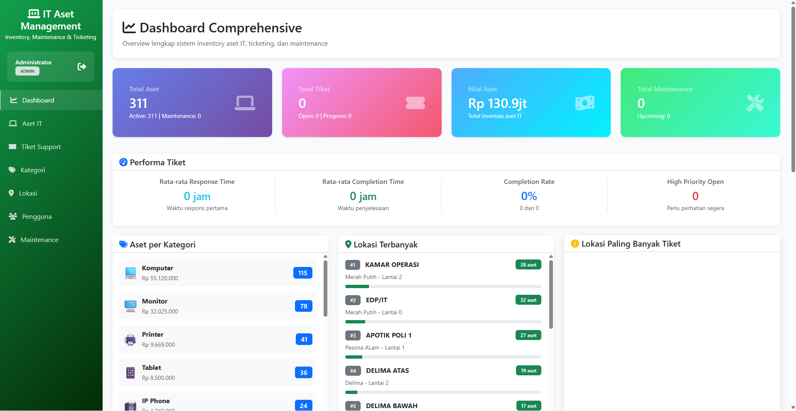Click the Tablet category icon
Image resolution: width=796 pixels, height=411 pixels.
pyautogui.click(x=130, y=373)
